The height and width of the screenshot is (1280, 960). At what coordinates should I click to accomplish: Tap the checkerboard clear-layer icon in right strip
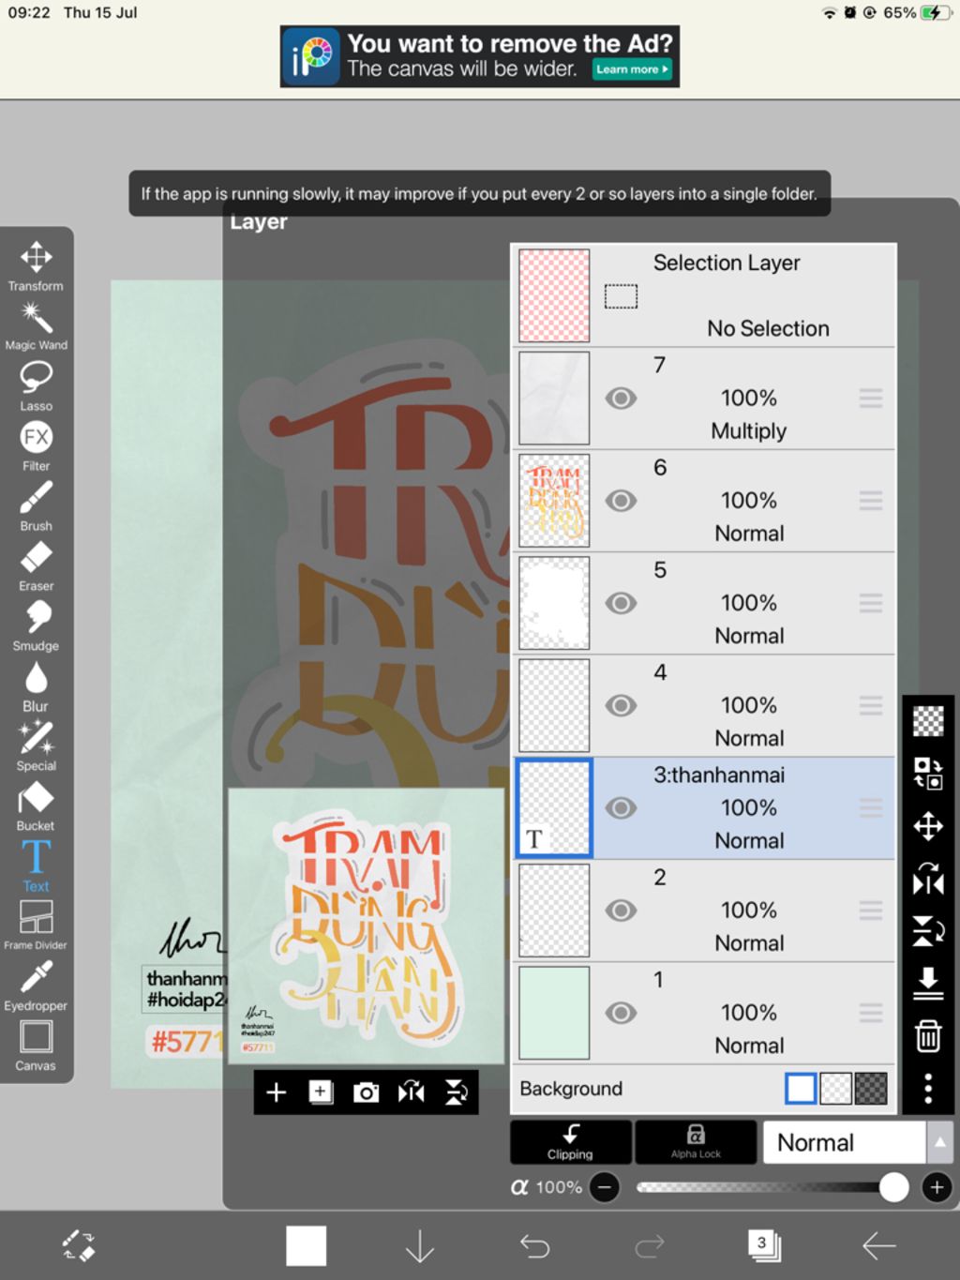click(928, 721)
